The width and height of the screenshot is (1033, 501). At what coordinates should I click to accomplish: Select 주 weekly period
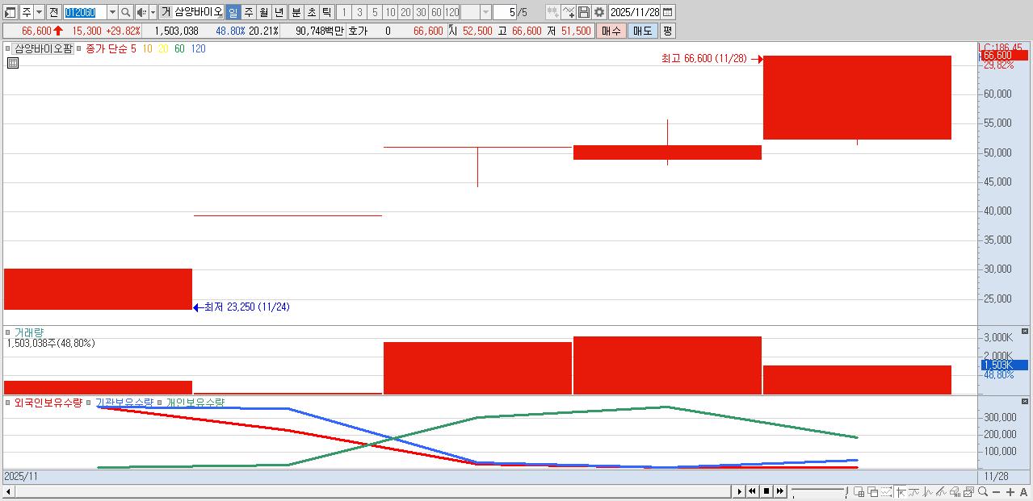click(x=248, y=12)
